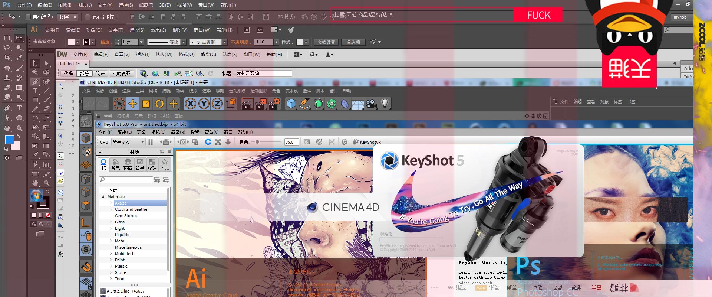Select Cinema 4D Move tool
Viewport: 712px width, 297px height.
click(133, 104)
